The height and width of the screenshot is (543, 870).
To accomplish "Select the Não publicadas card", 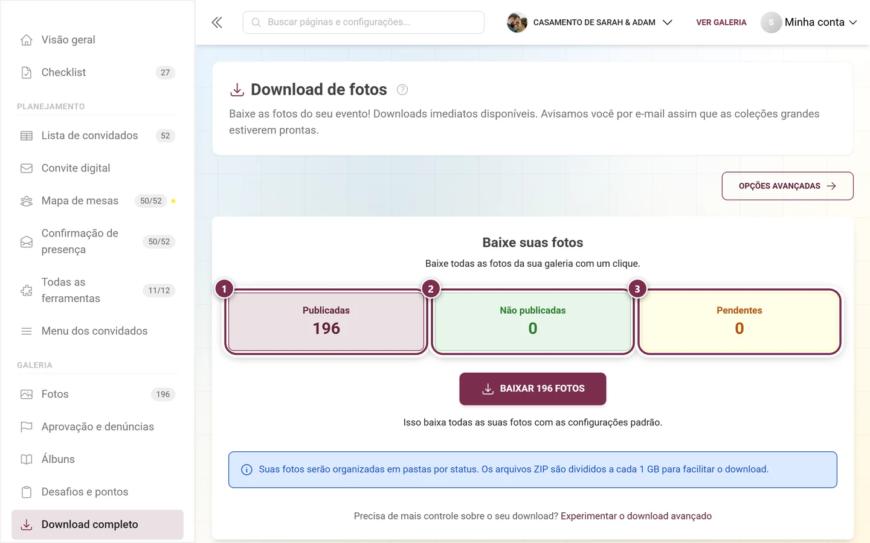I will (x=533, y=322).
